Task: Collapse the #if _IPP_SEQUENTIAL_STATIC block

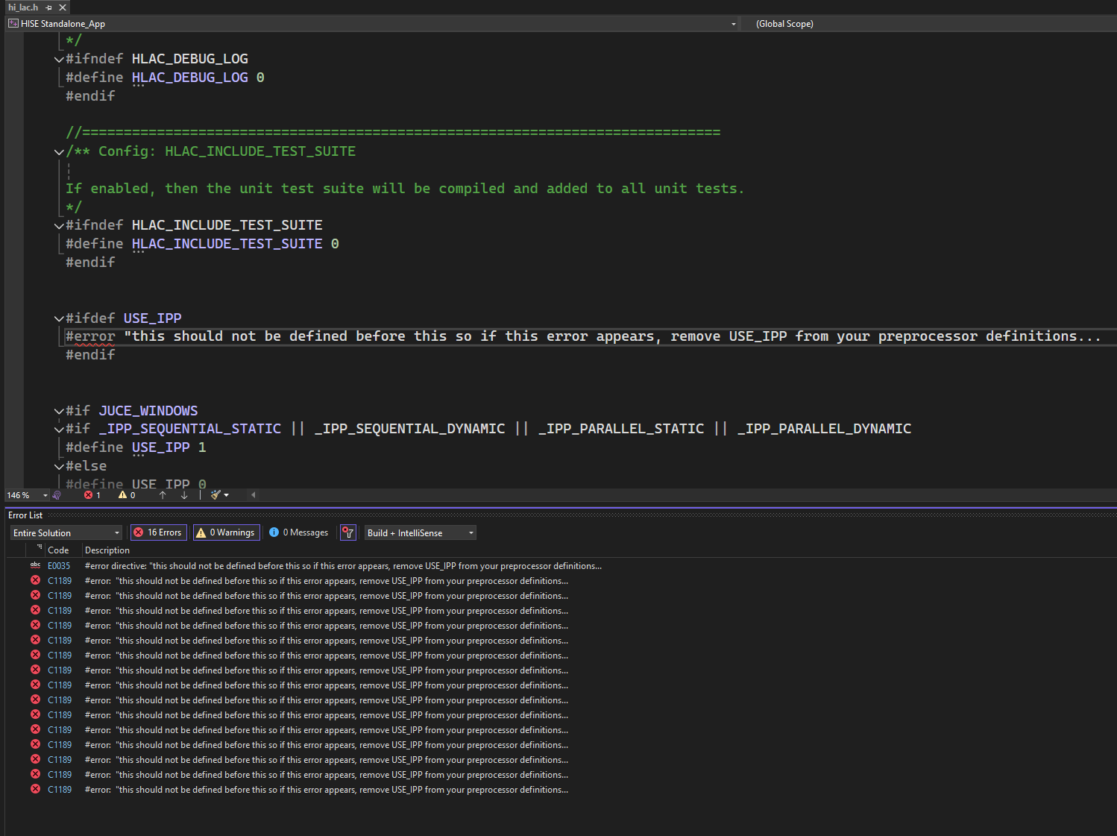Action: pos(59,429)
